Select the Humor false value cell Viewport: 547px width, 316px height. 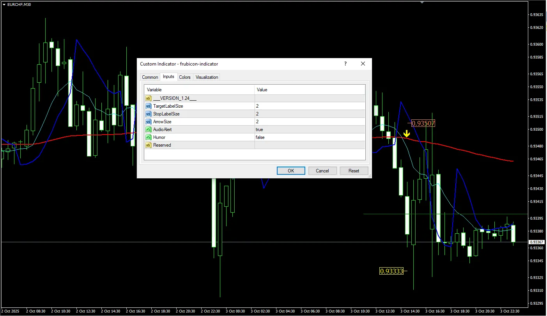pos(310,137)
